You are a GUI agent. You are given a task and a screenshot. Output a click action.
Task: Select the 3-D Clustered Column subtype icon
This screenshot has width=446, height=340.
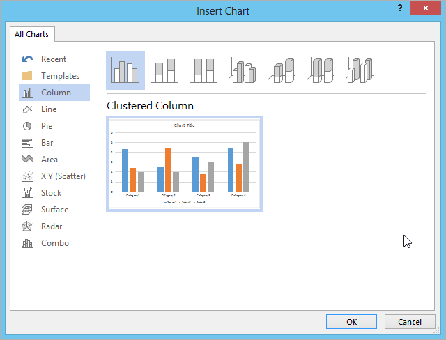click(x=243, y=70)
